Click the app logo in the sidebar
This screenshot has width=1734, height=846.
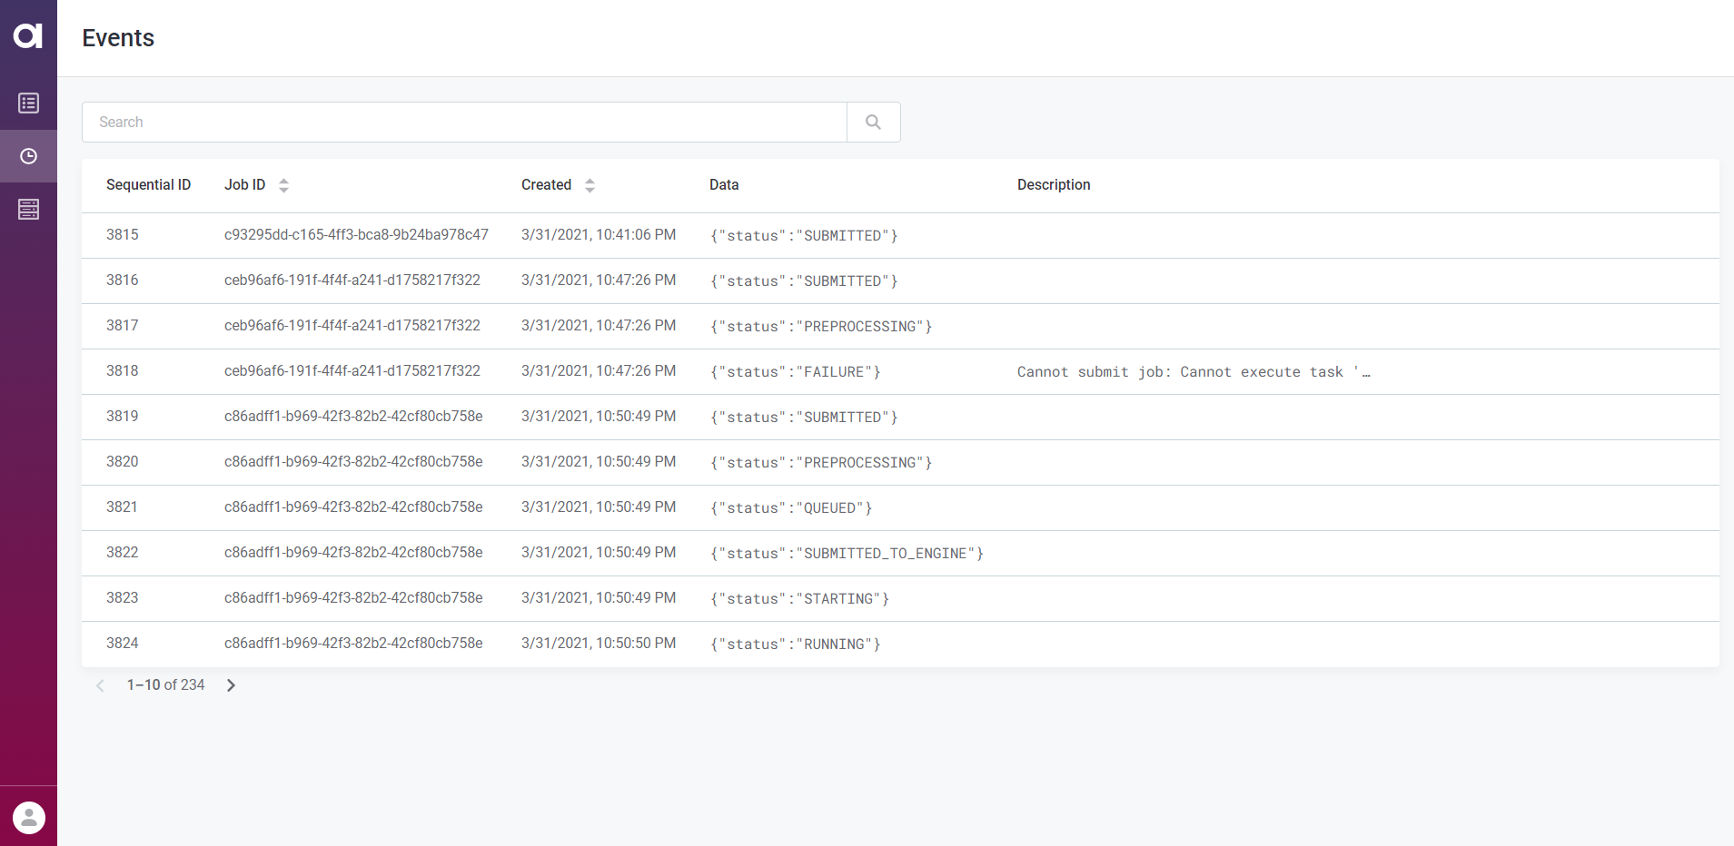pos(28,35)
